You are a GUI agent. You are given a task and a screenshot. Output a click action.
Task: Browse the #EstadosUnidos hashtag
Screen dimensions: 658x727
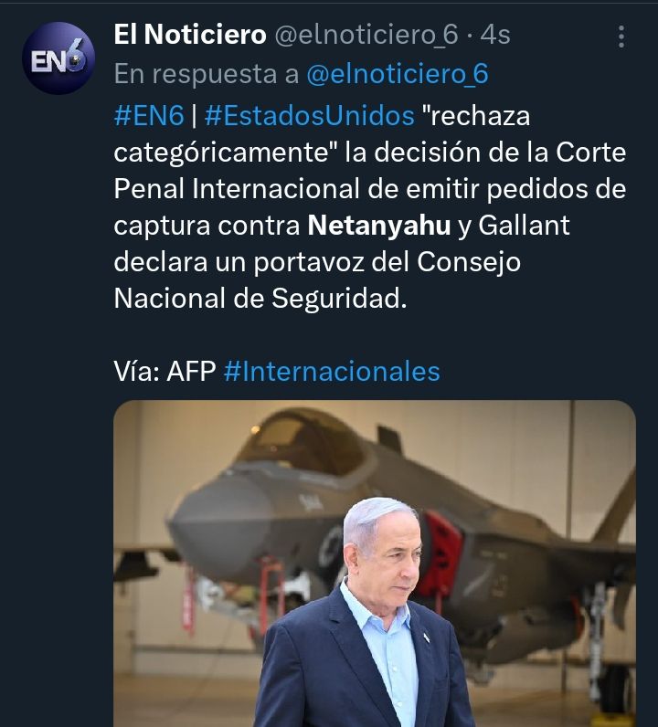click(309, 115)
